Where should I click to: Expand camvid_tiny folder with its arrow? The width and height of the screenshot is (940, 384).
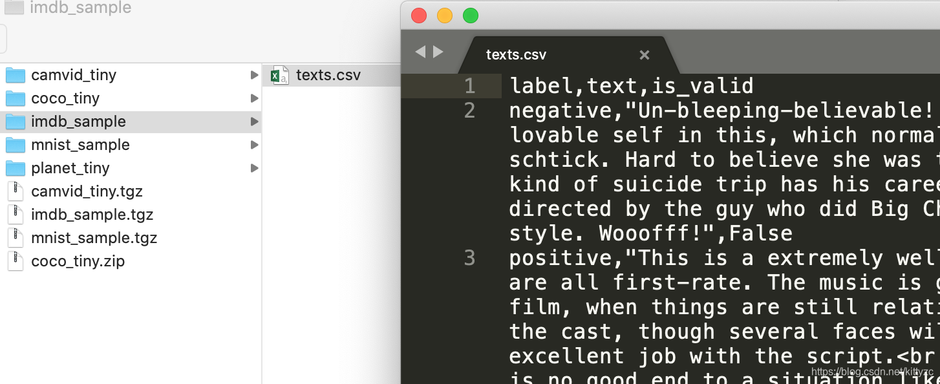point(254,75)
